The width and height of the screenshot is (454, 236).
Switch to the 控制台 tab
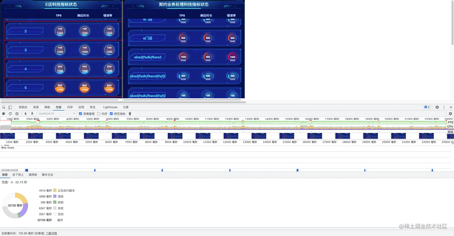click(23, 107)
